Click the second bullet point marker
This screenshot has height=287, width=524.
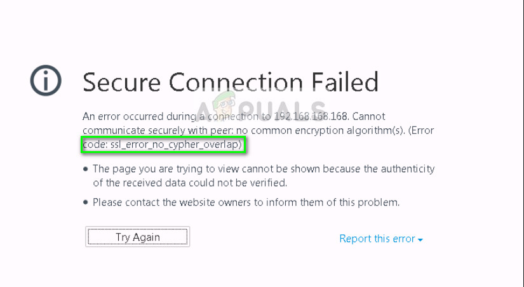point(86,203)
